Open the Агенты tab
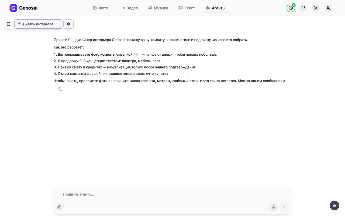This screenshot has height=216, width=345. (x=216, y=8)
